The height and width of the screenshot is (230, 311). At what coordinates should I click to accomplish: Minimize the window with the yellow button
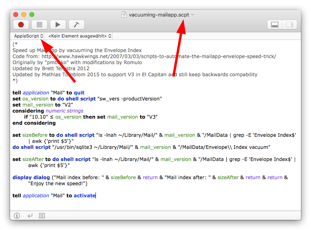tap(24, 15)
